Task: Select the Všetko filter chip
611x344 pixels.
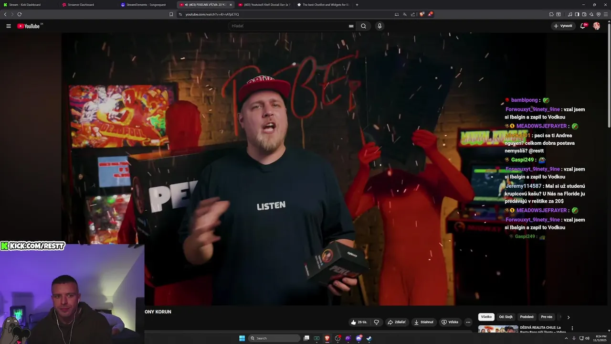Action: pos(486,317)
